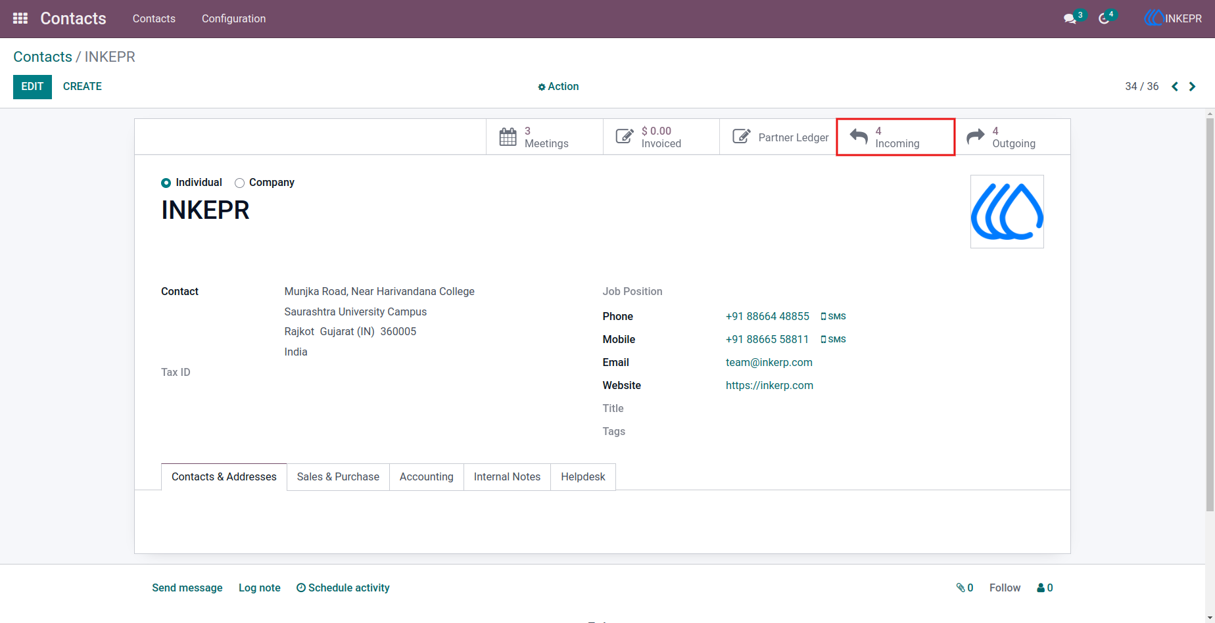This screenshot has width=1215, height=623.
Task: Open the Configuration menu
Action: (233, 18)
